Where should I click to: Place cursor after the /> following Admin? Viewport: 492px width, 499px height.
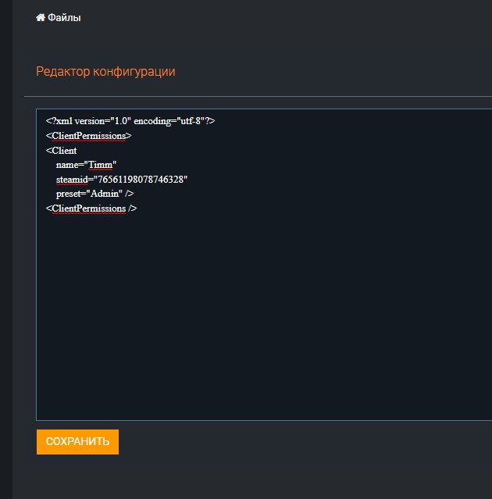click(135, 194)
